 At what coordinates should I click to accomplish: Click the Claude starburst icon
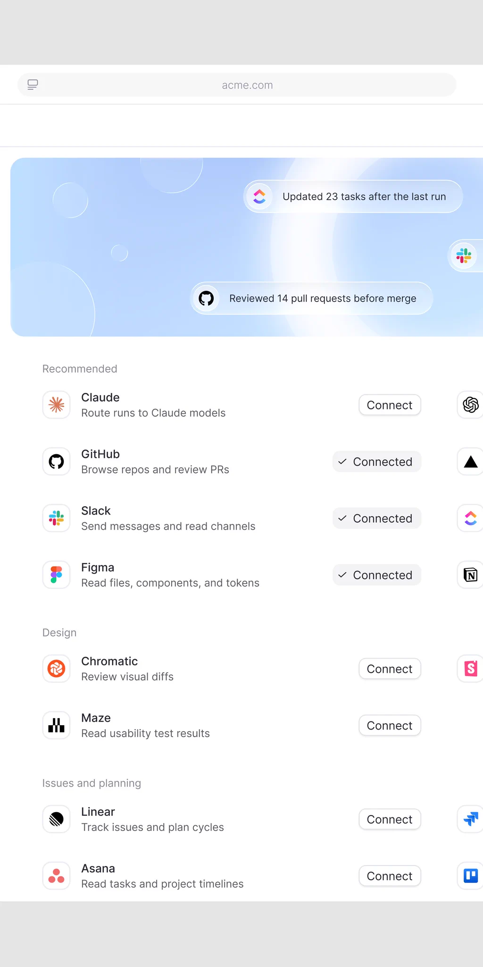pyautogui.click(x=57, y=405)
